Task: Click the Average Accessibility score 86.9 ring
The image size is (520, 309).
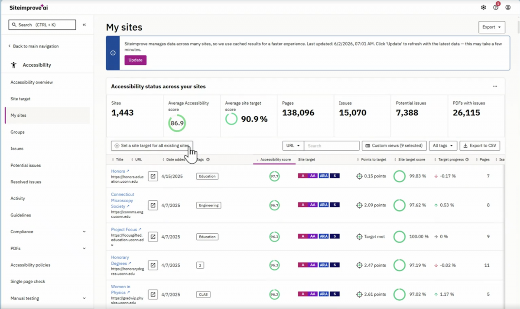Action: click(x=177, y=123)
